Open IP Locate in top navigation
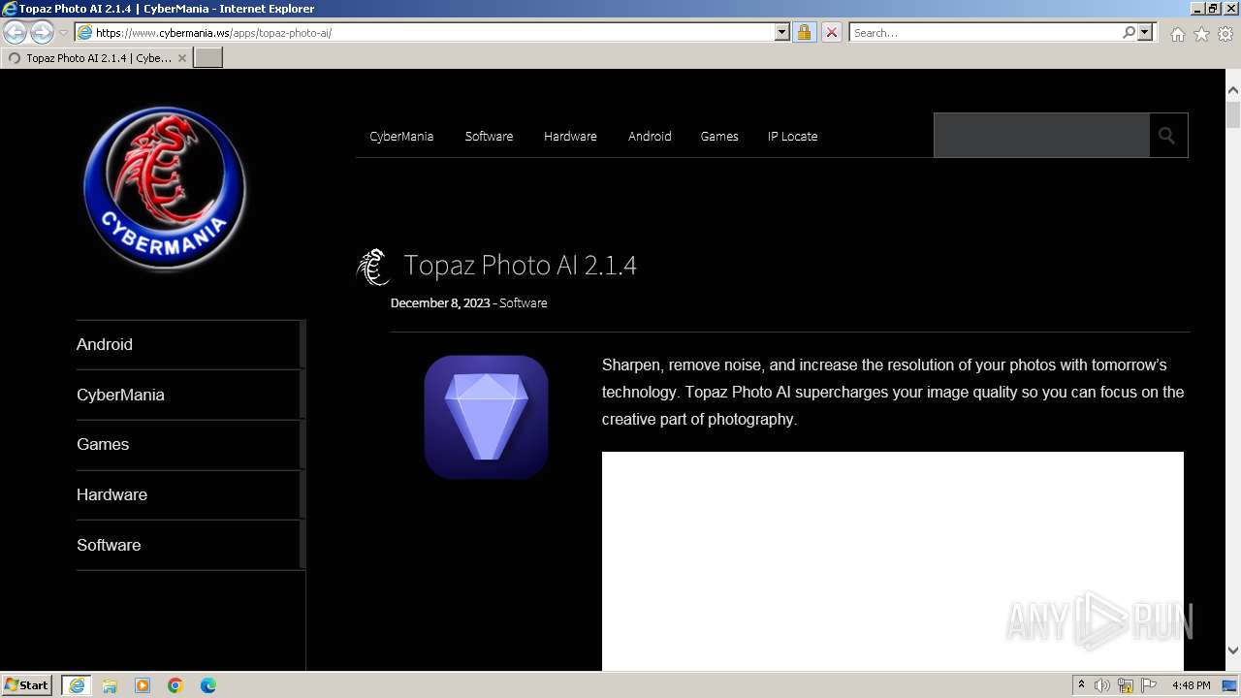 click(792, 136)
